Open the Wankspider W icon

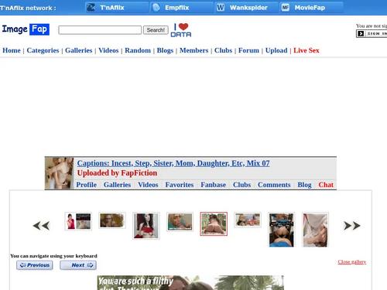[x=221, y=8]
